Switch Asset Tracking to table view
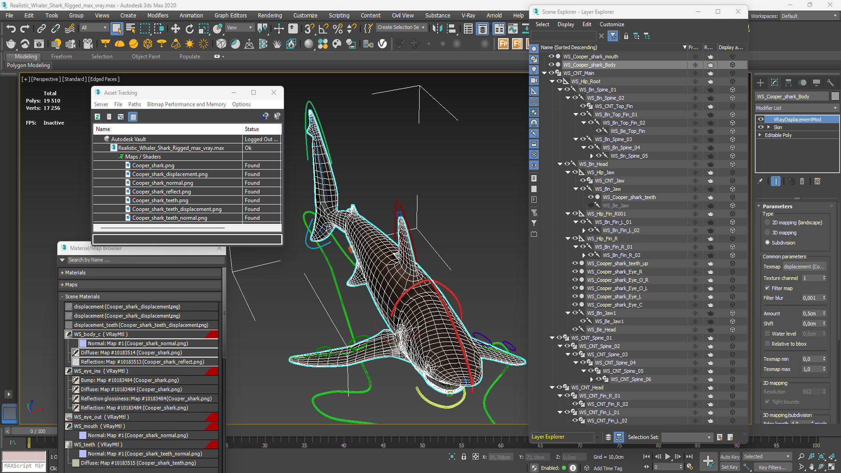The image size is (841, 473). (x=133, y=116)
